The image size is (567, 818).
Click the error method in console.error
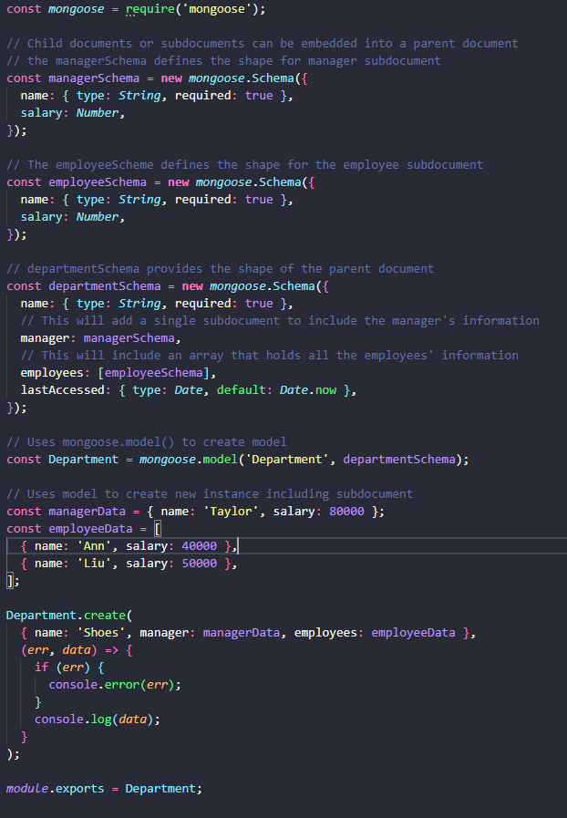click(122, 685)
